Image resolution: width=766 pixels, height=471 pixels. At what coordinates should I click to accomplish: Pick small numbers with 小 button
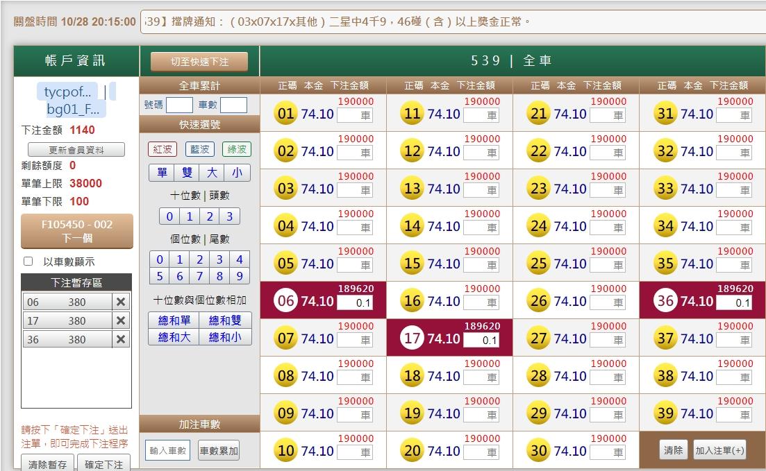click(x=237, y=172)
